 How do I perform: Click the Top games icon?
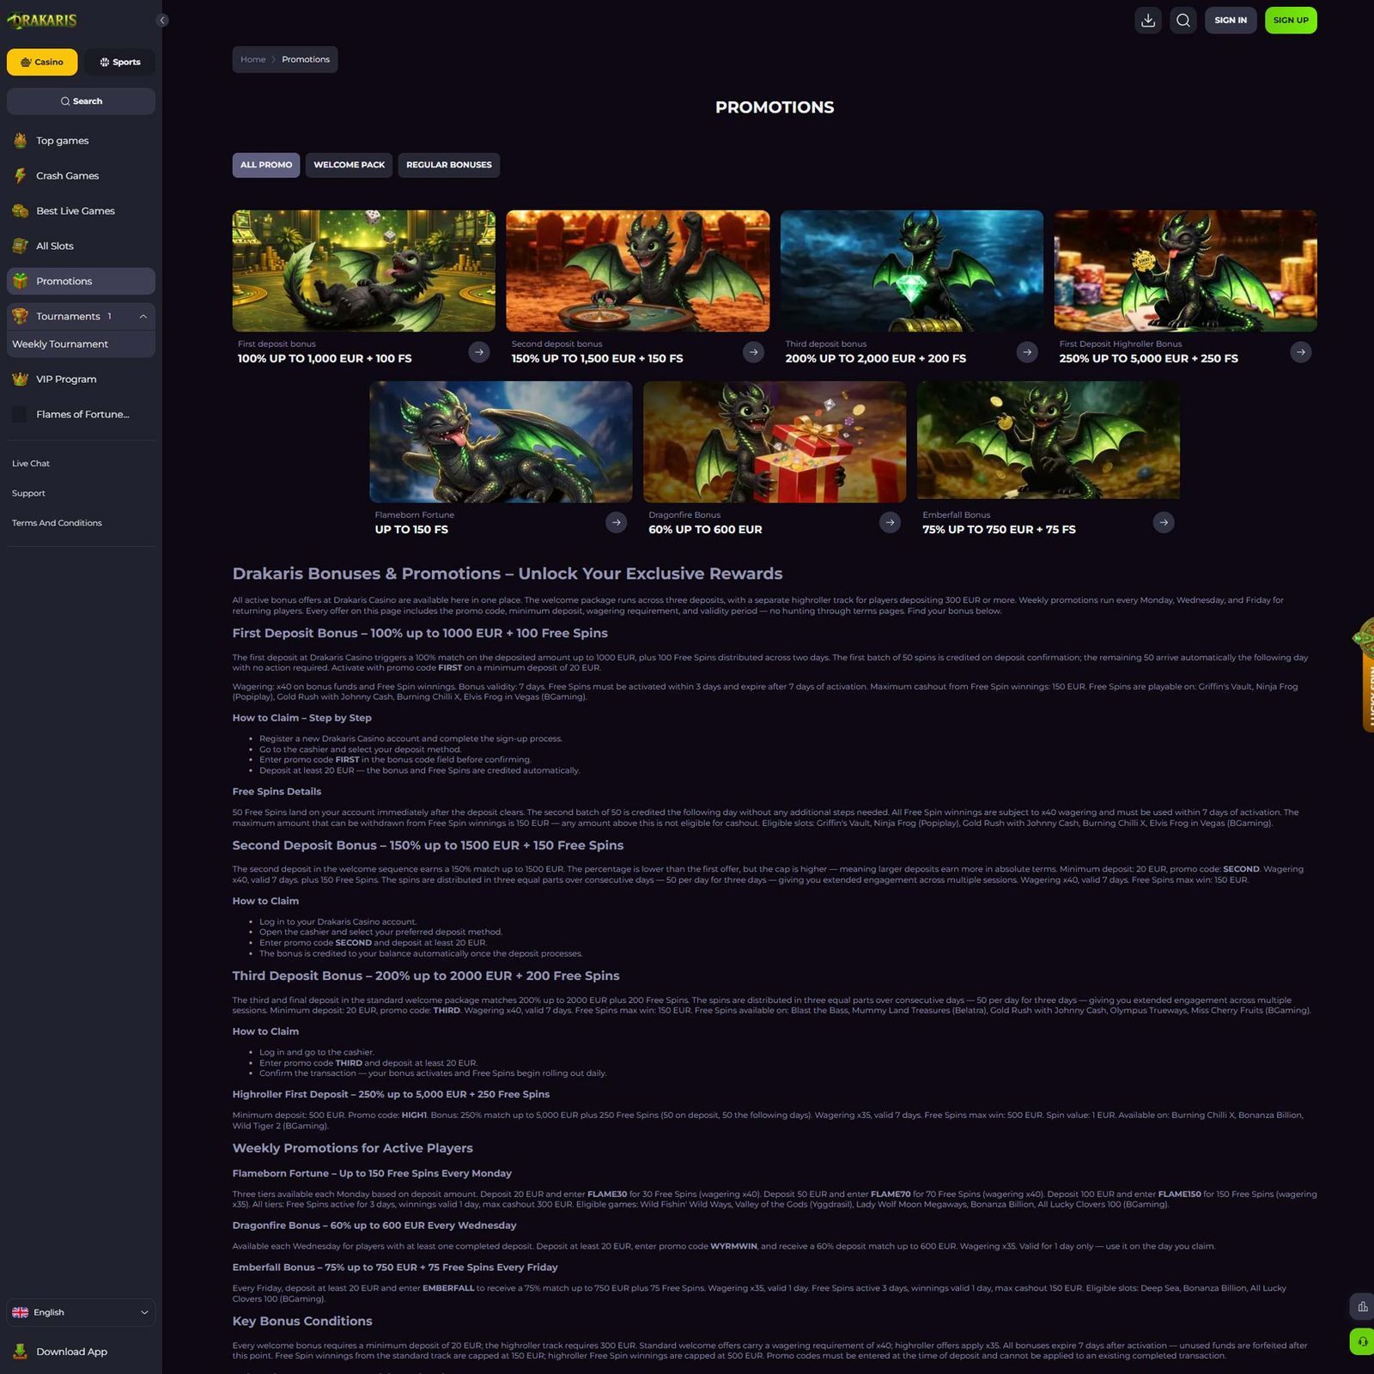(21, 141)
